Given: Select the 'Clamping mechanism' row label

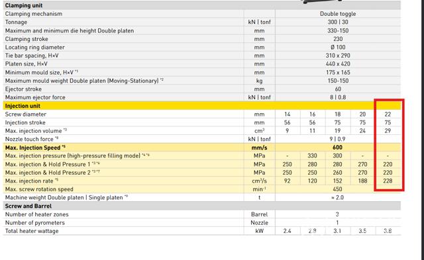Looking at the screenshot, I should tap(34, 14).
